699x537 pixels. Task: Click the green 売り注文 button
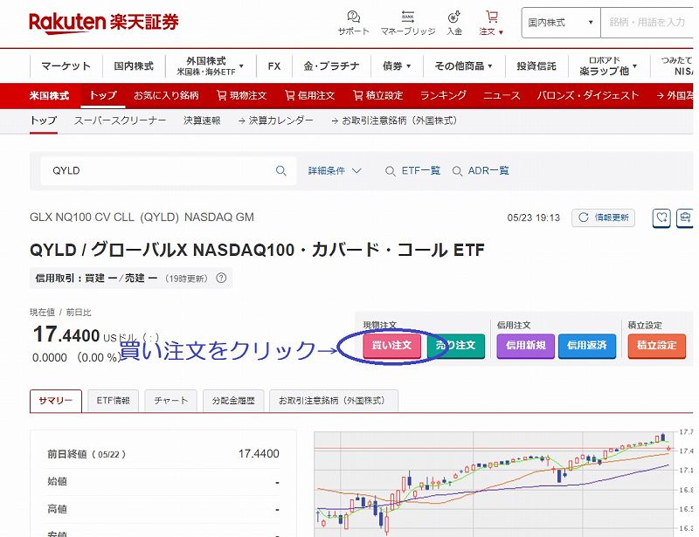[455, 346]
